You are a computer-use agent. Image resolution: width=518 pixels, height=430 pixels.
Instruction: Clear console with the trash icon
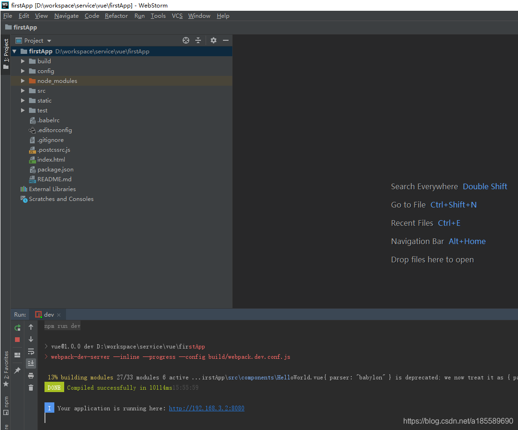click(x=31, y=388)
